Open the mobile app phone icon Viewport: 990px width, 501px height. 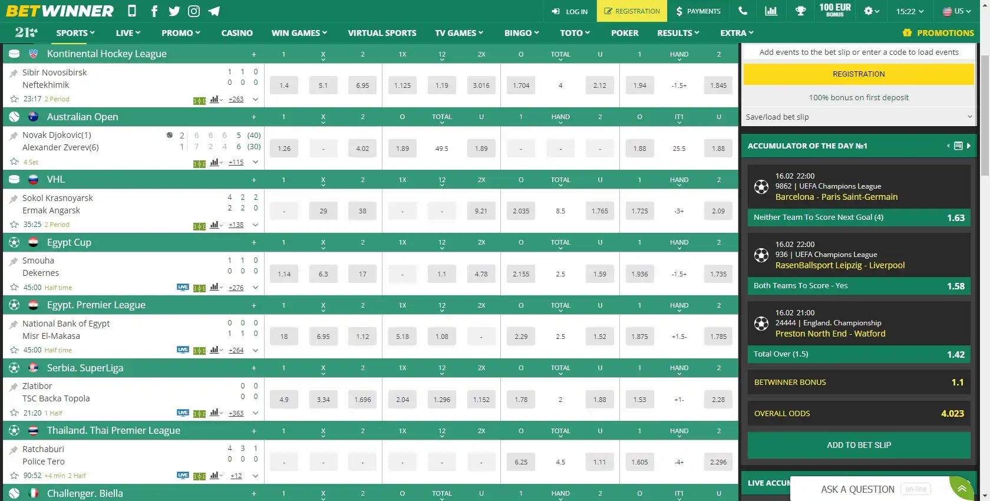(132, 11)
